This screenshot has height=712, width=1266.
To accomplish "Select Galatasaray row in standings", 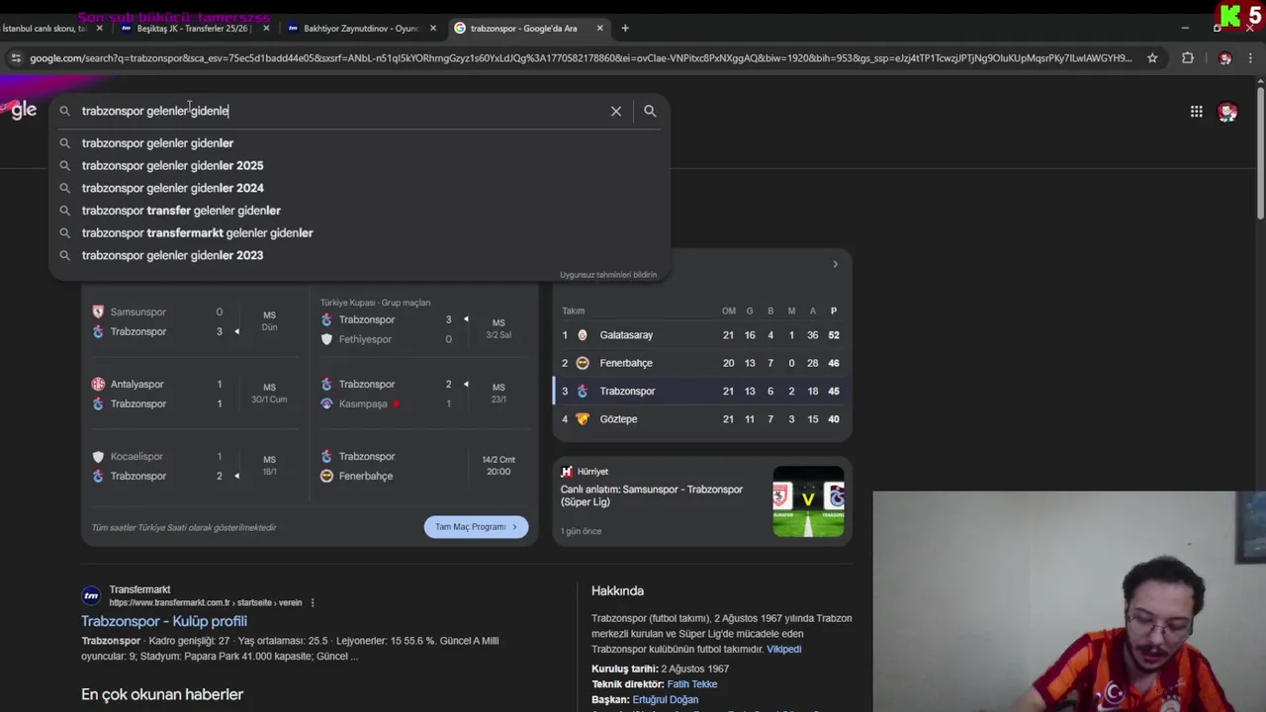I will (x=702, y=335).
